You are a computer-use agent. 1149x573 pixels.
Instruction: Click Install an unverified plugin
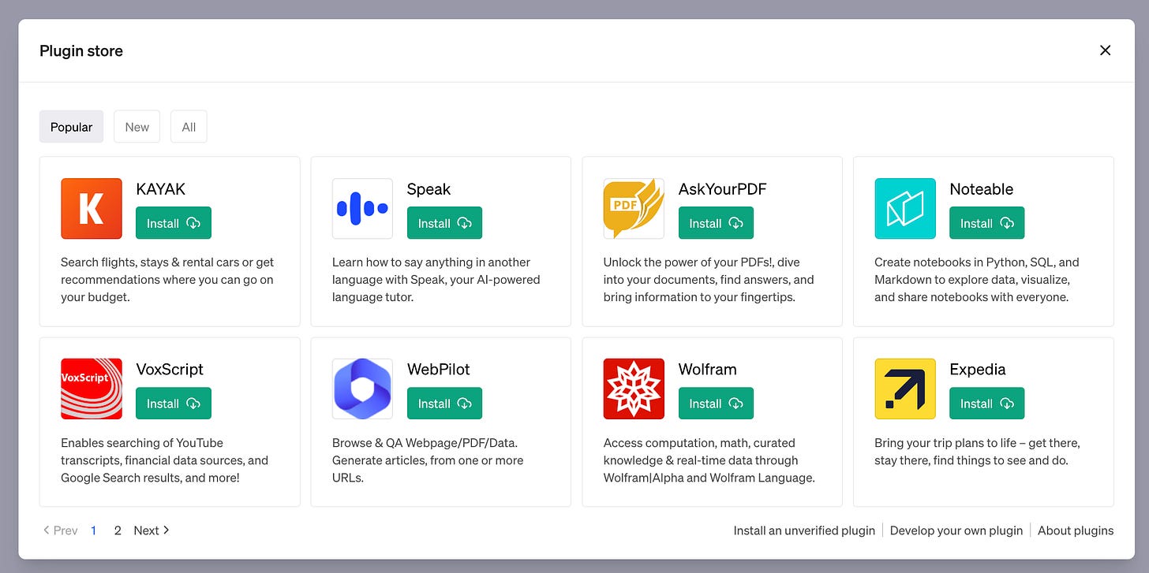(x=803, y=530)
